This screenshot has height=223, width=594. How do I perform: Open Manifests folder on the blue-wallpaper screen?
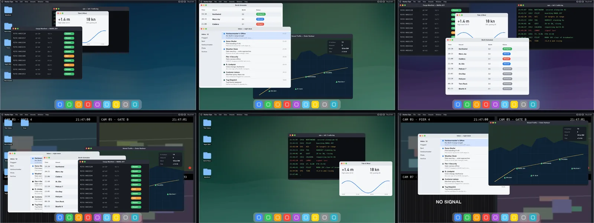pos(8,11)
